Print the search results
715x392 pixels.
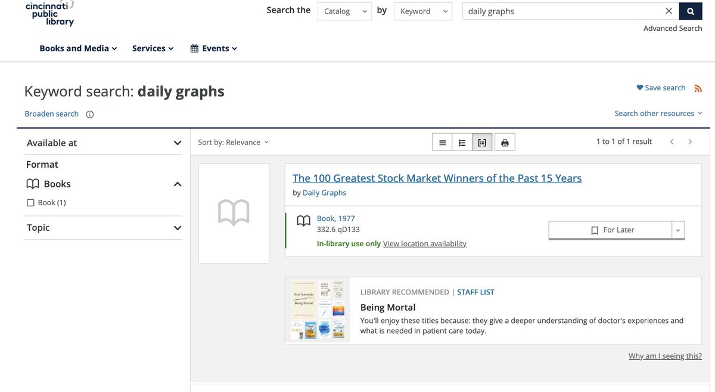[x=505, y=142]
